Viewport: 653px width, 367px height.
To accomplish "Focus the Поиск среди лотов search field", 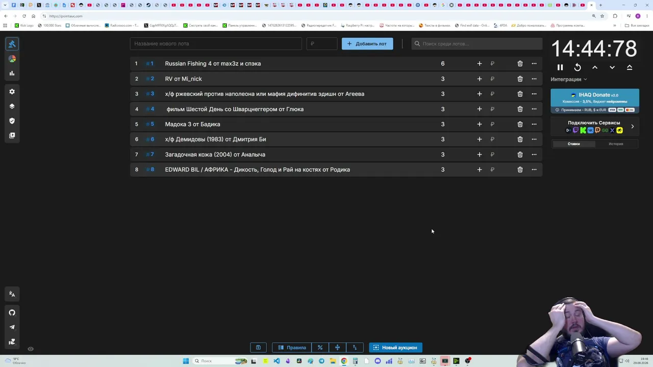I will coord(477,44).
